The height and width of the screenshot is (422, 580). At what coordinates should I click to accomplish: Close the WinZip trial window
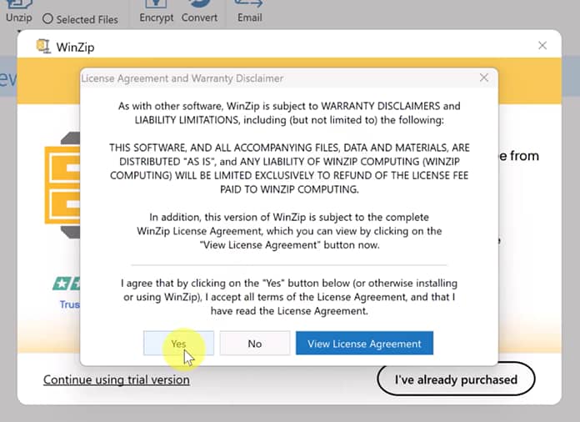coord(542,46)
